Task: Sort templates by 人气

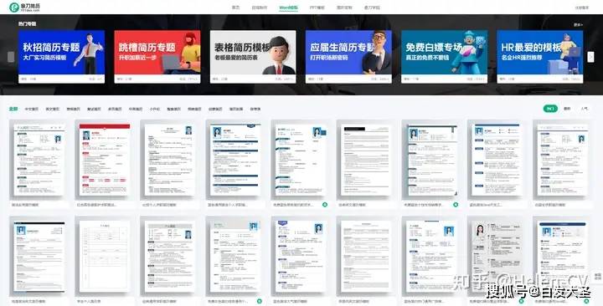Action: (585, 109)
